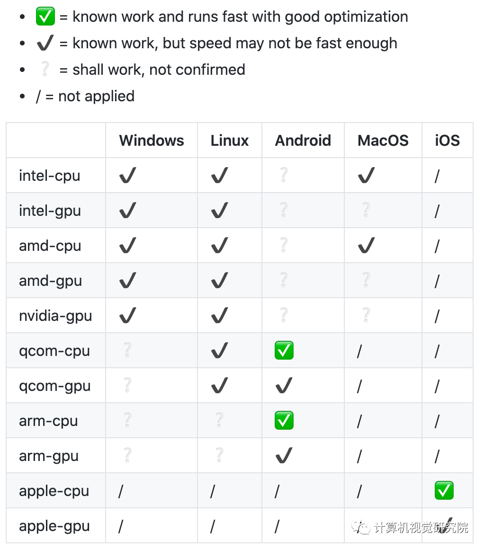Click question mark in qcom-cpu Windows cell

click(x=127, y=351)
